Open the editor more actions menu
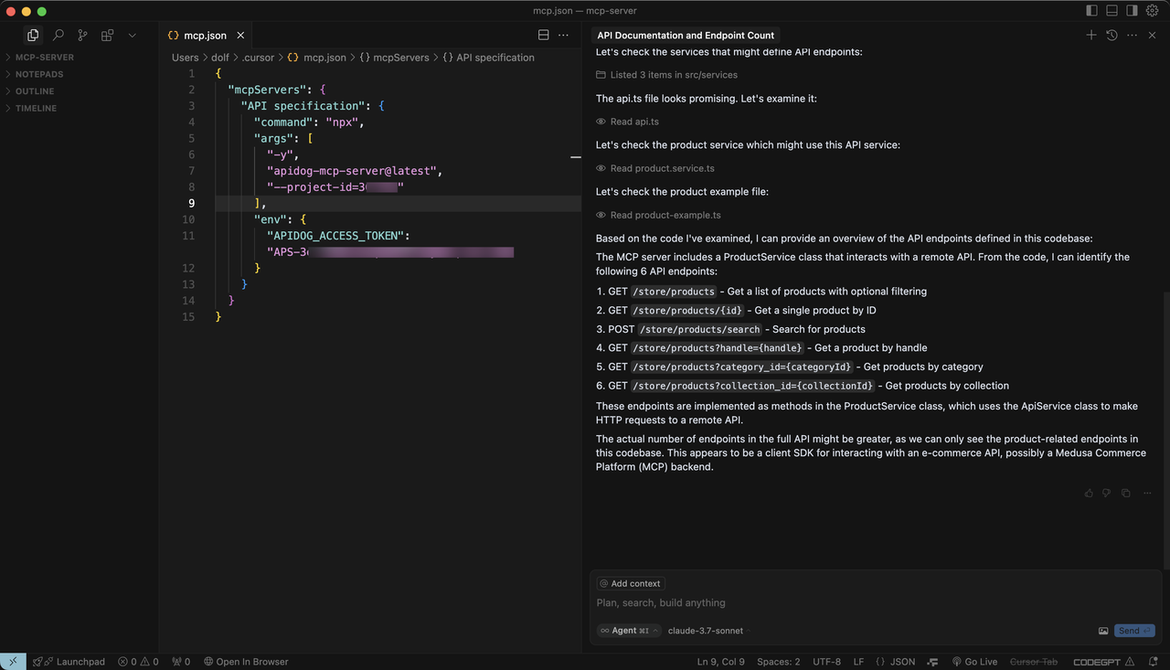The width and height of the screenshot is (1170, 670). [563, 35]
